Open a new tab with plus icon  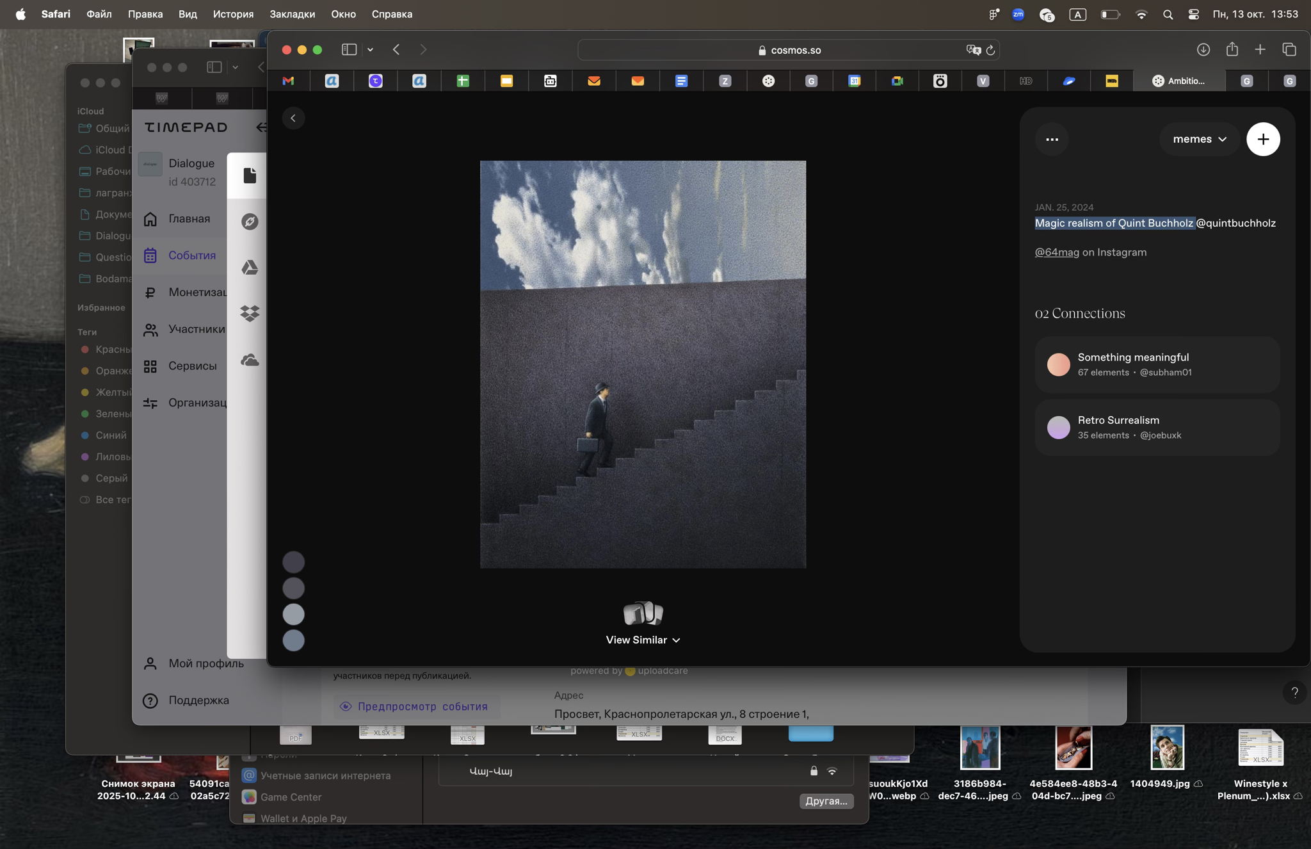coord(1260,49)
